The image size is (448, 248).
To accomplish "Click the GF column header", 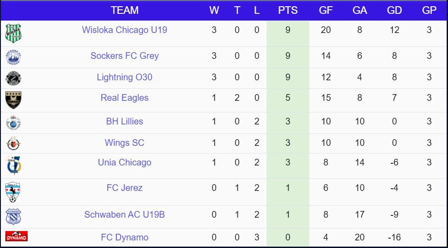I will pos(326,10).
